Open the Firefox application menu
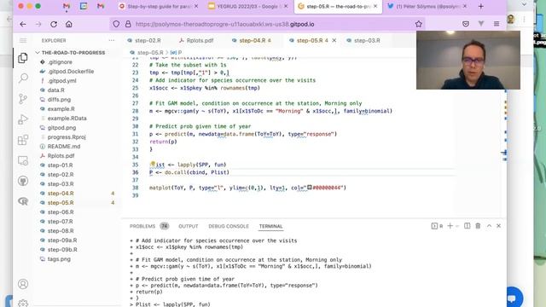Viewport: 546px width, 307px height. click(497, 24)
